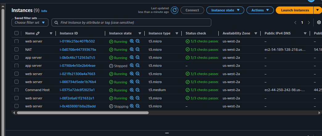Screen dimensions: 322x136
Task: Click the Launch instances button
Action: (x=295, y=10)
